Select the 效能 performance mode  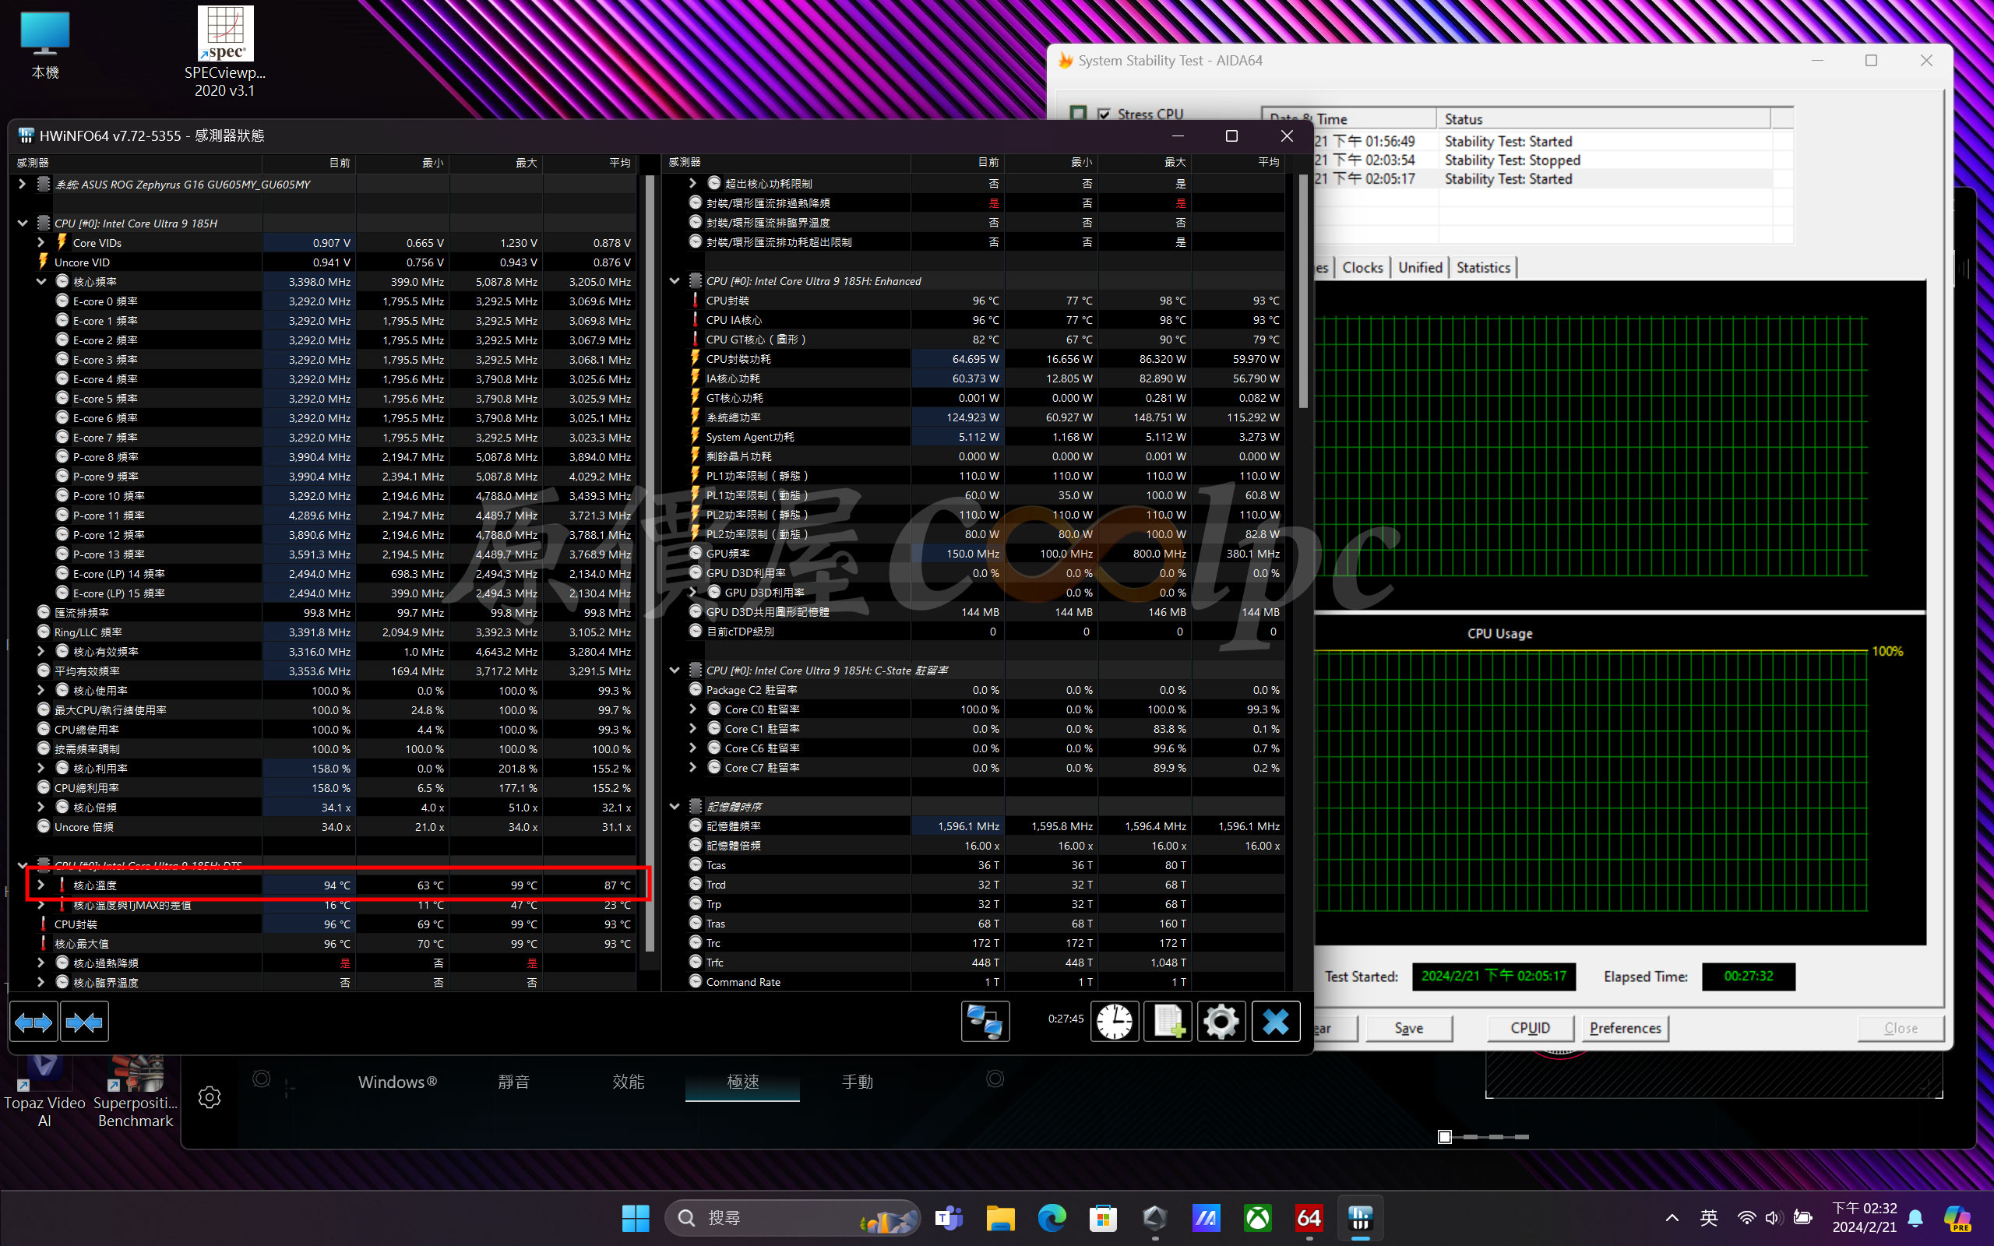pos(629,1081)
